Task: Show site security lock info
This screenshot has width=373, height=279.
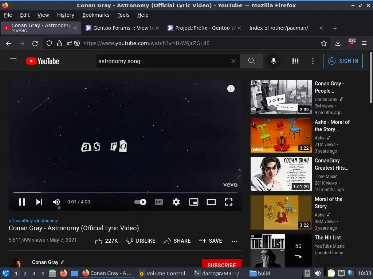Action: pos(59,44)
